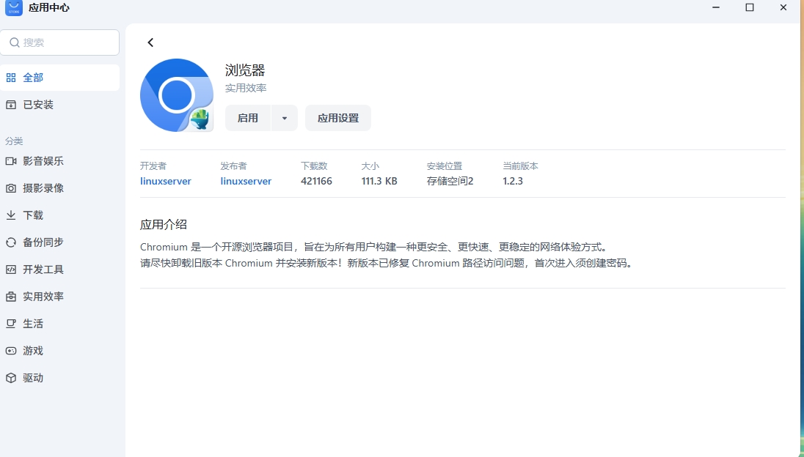The image size is (804, 457).
Task: Open 应用设置 app settings
Action: tap(338, 118)
